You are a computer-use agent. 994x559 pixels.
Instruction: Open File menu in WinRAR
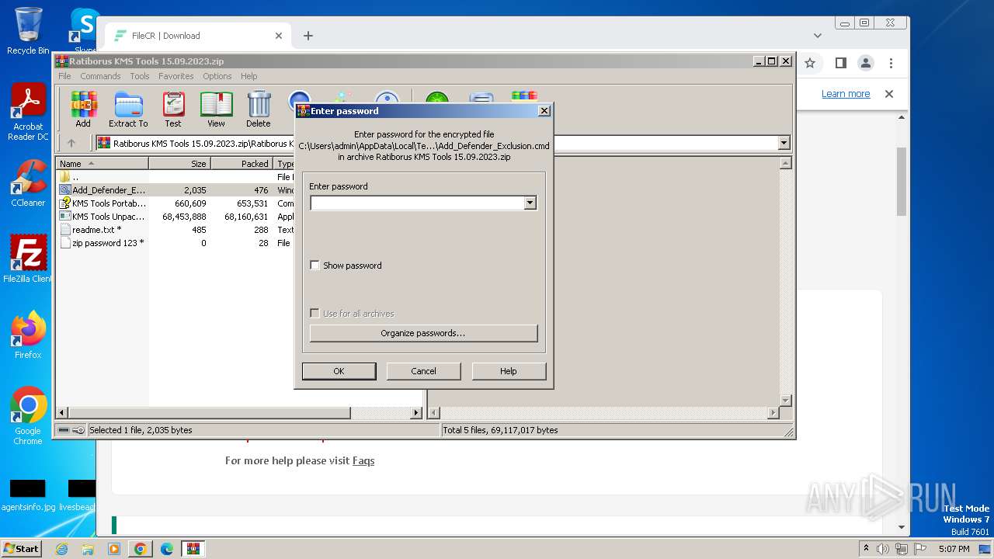click(x=64, y=76)
